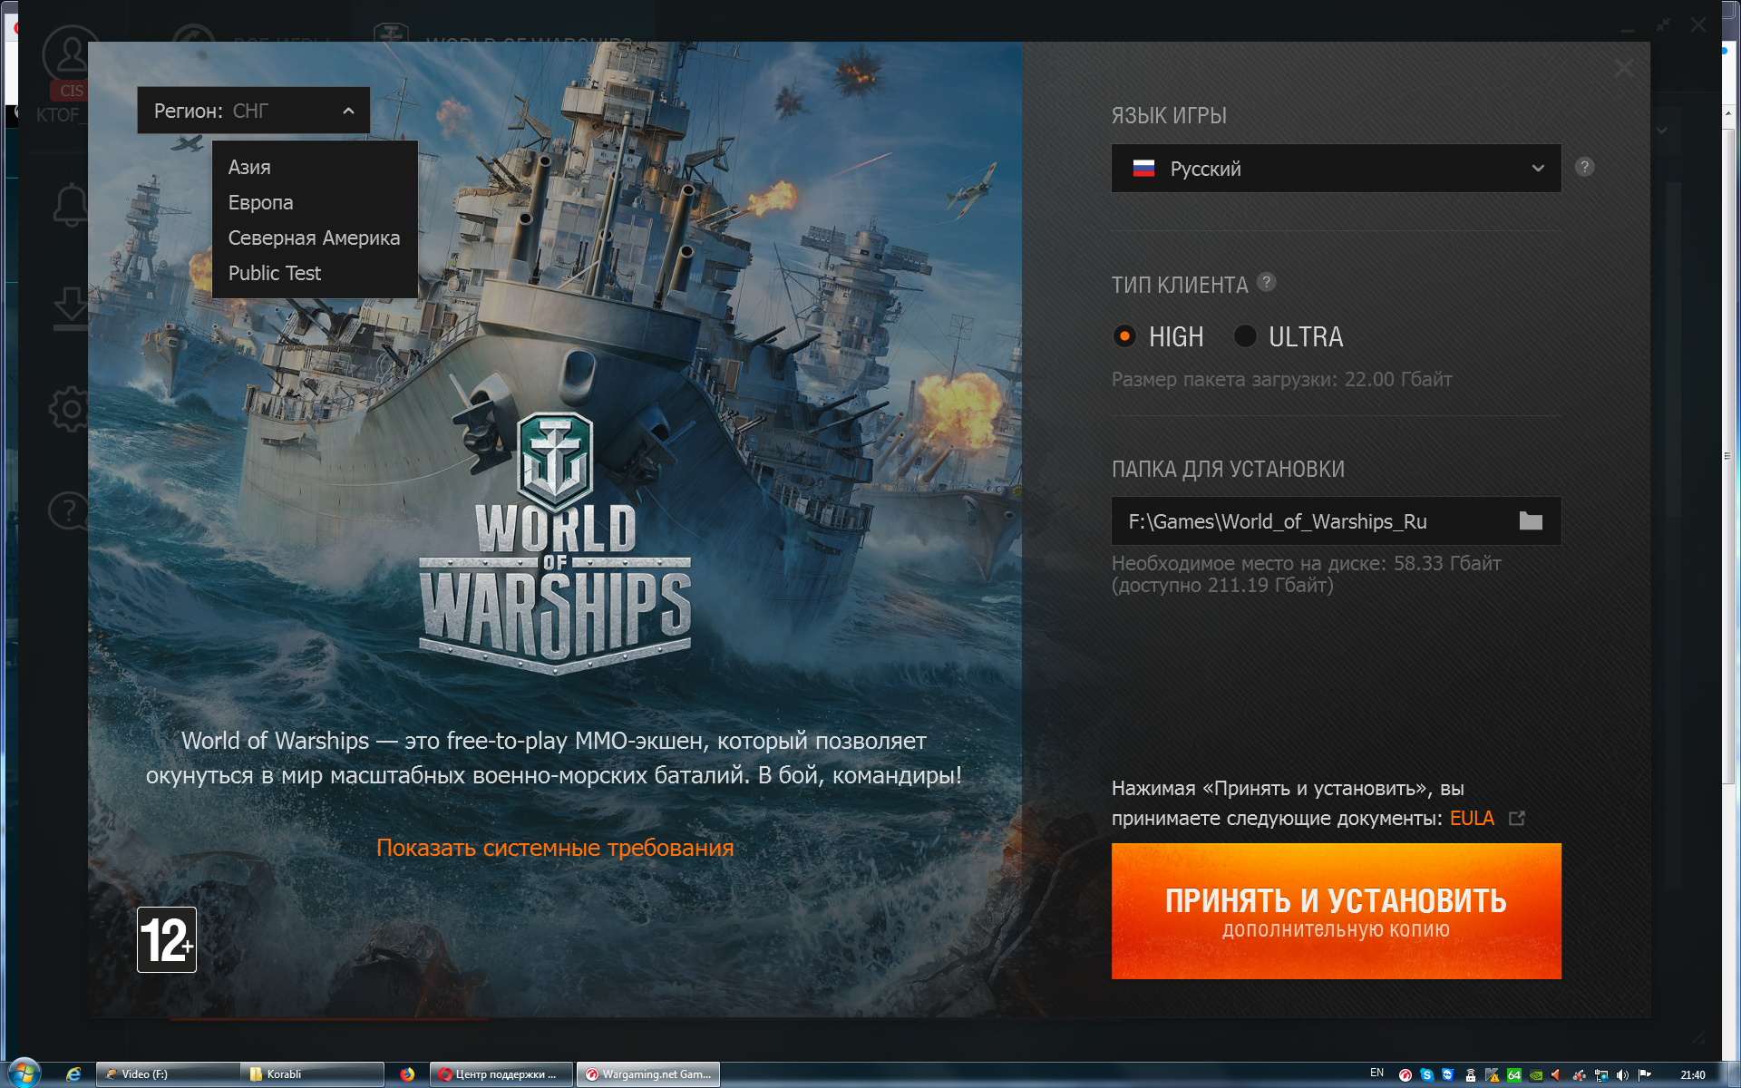Select the HIGH client type radio button

[1123, 336]
